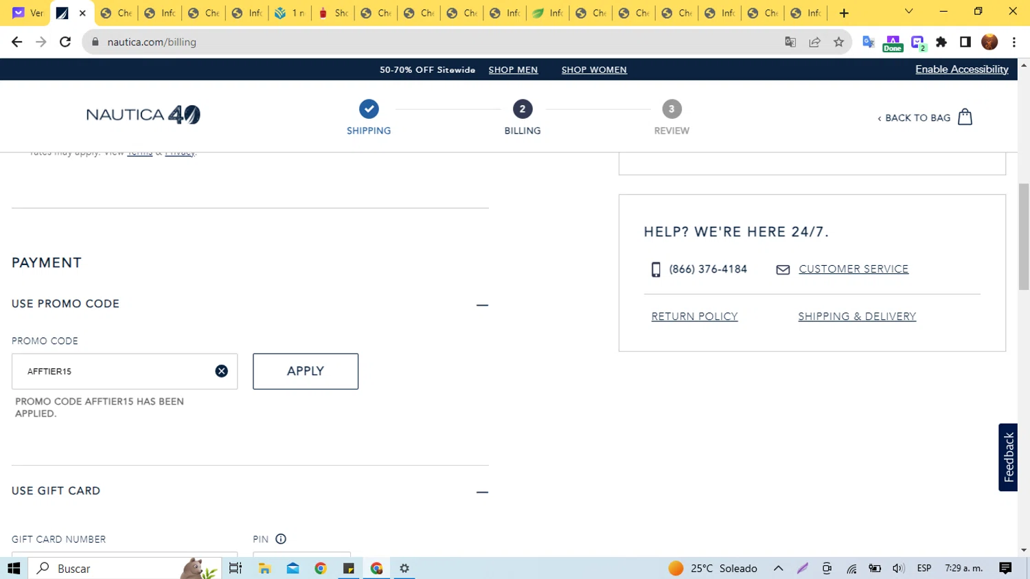This screenshot has width=1030, height=579.
Task: Click the translate page icon in address bar
Action: [x=790, y=42]
